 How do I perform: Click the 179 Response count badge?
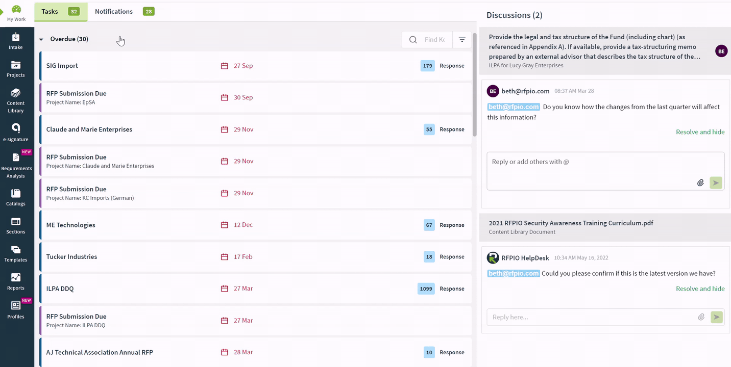pos(428,66)
